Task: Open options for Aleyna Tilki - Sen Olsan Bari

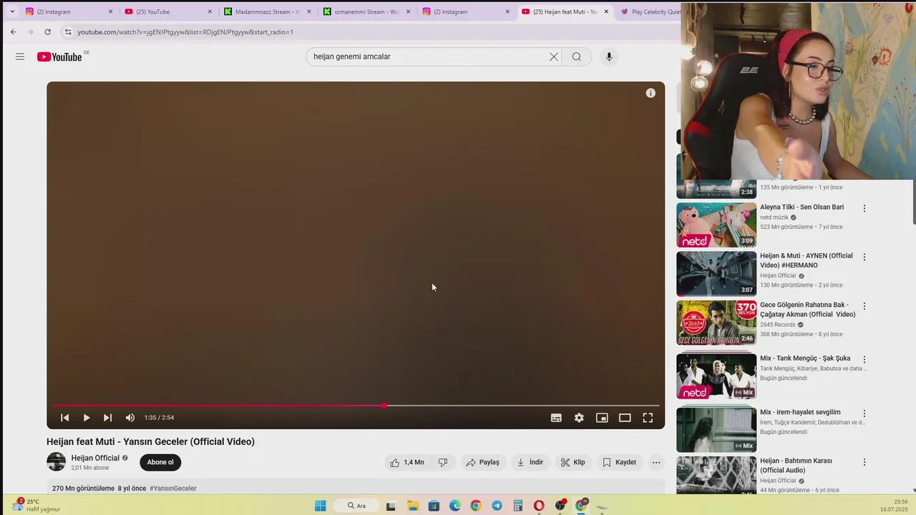Action: 864,209
